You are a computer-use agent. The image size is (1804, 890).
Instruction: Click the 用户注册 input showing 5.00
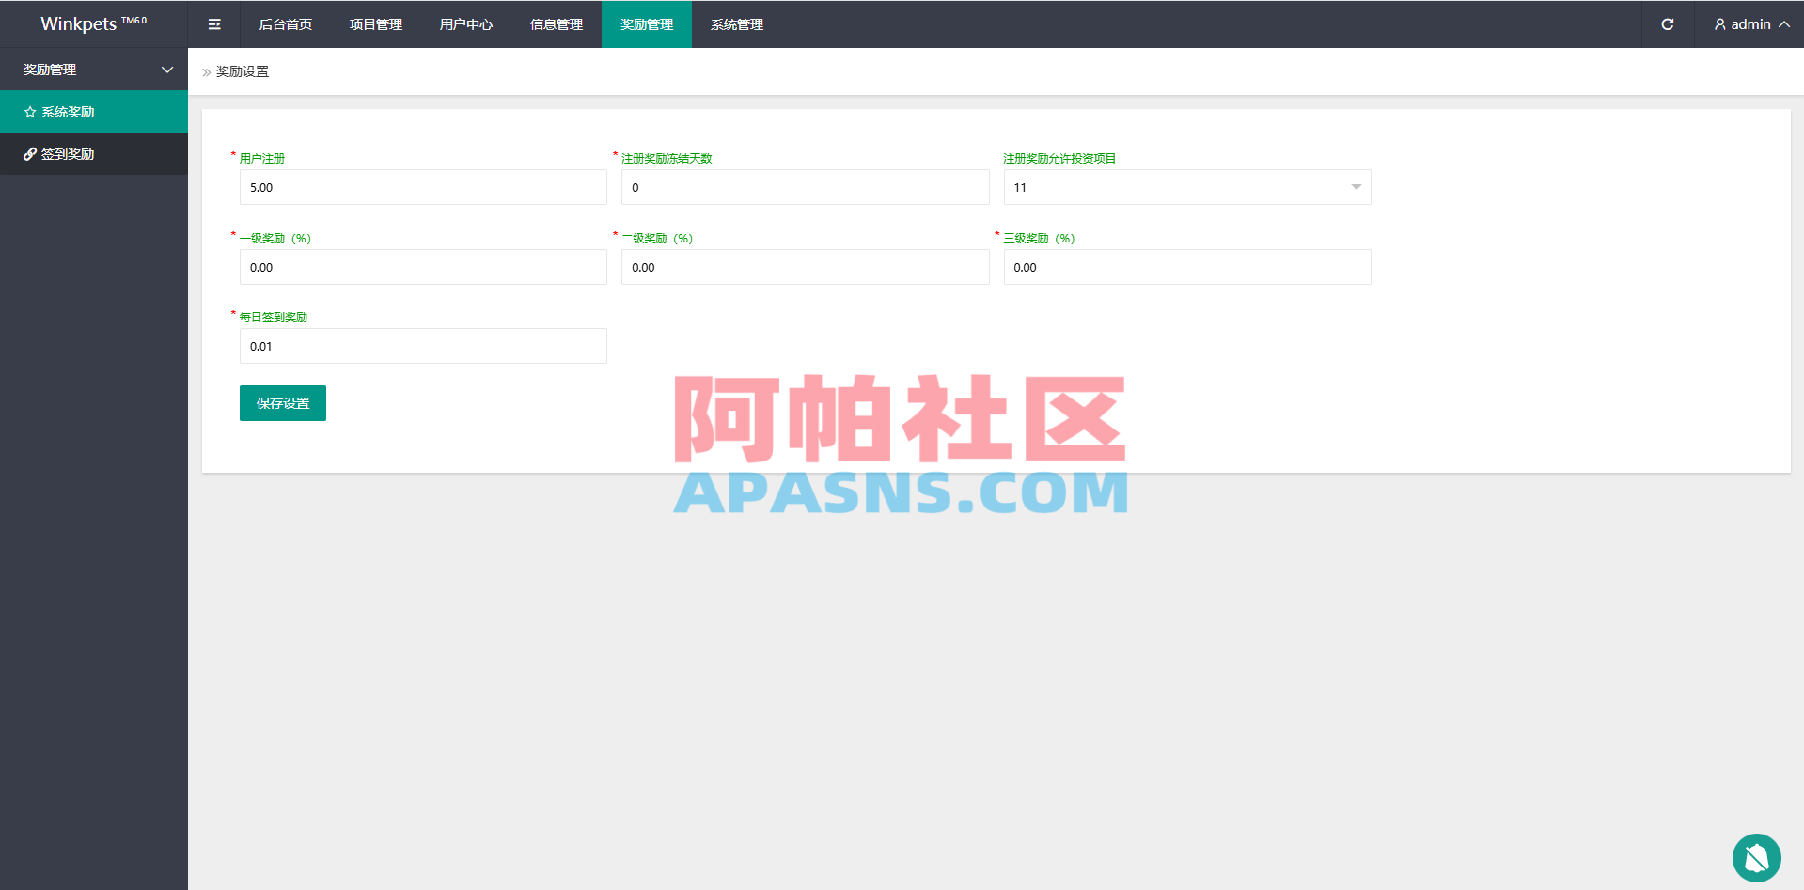pos(423,187)
